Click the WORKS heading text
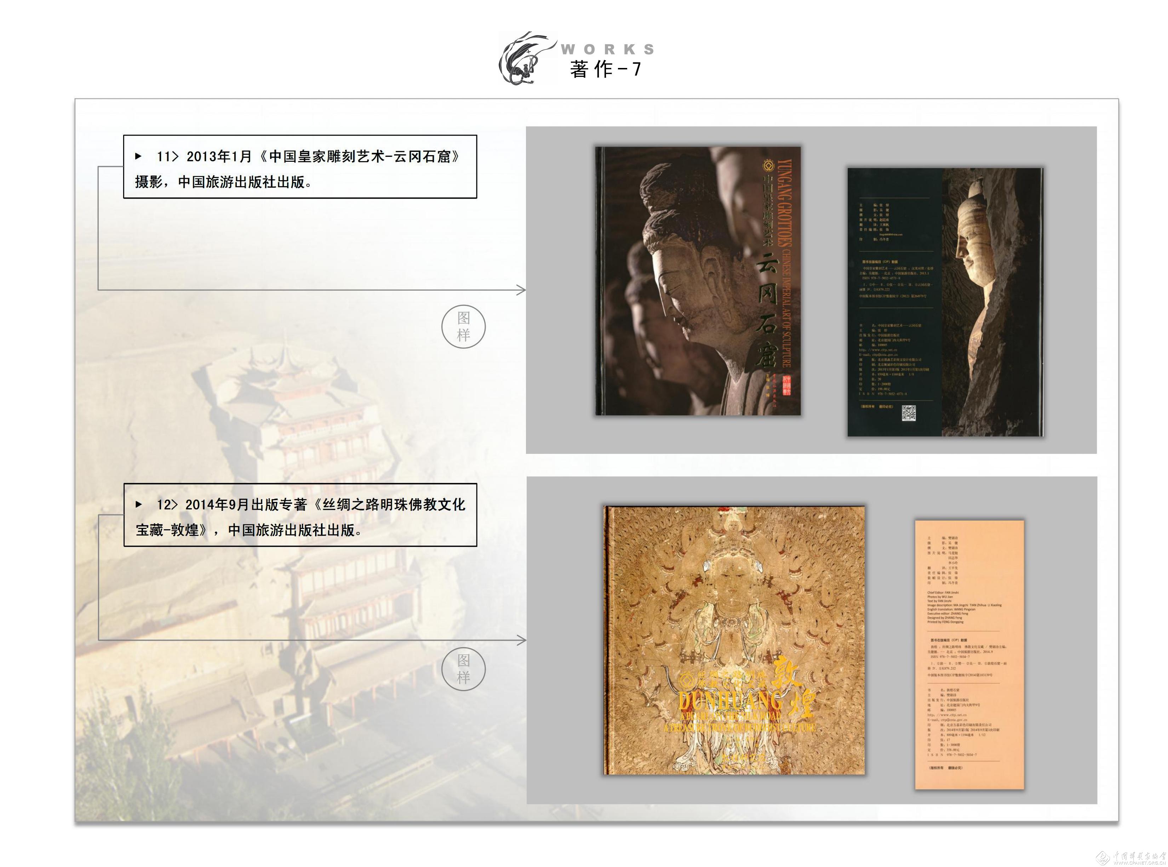The height and width of the screenshot is (867, 1168). 608,49
